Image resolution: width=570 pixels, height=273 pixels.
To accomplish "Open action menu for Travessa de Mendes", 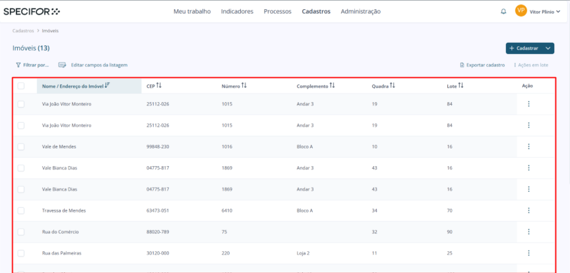I will (528, 210).
